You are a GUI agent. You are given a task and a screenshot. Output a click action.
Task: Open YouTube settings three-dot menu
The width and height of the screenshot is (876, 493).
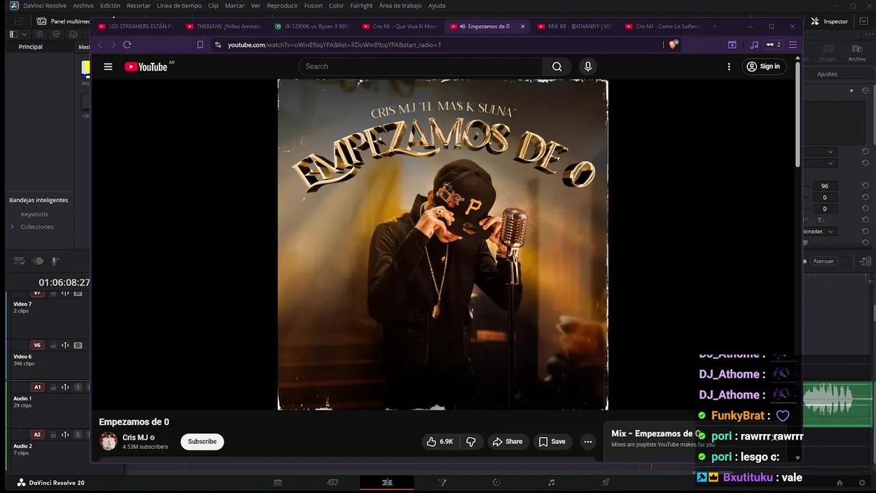click(x=729, y=66)
